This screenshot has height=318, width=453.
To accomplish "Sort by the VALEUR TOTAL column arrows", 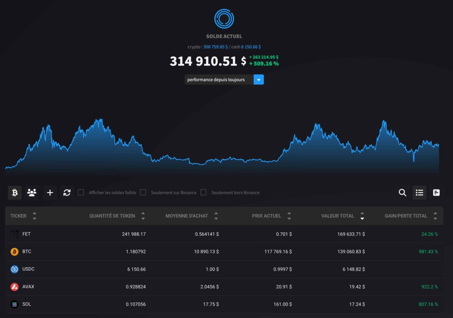I will (362, 216).
